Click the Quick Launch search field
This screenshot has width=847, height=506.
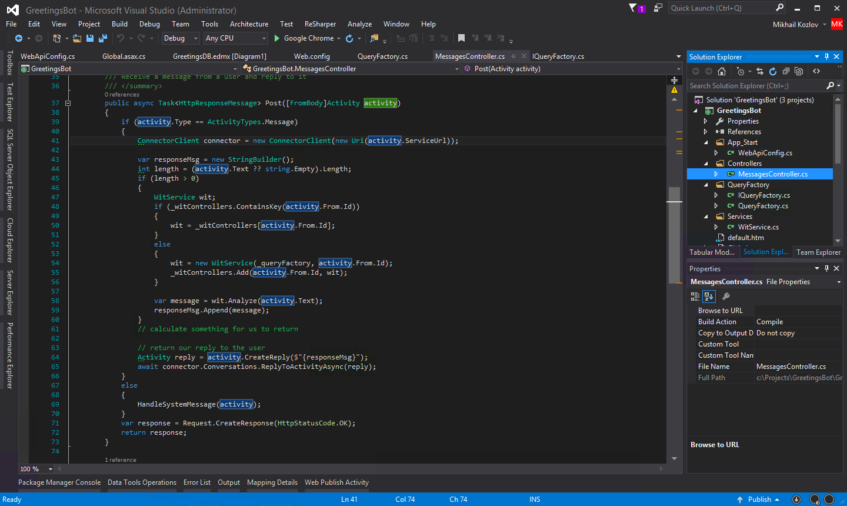click(727, 8)
